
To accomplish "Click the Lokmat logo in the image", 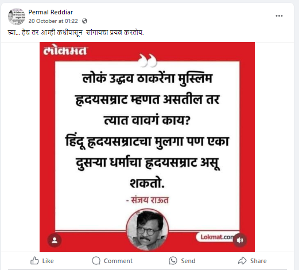I will coord(65,50).
